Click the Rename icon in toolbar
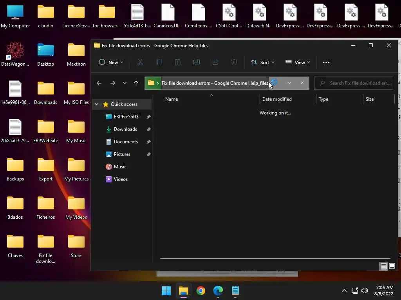The image size is (401, 300). pos(197,62)
